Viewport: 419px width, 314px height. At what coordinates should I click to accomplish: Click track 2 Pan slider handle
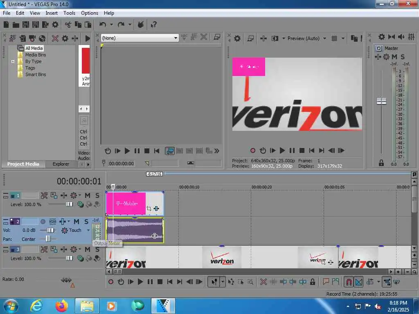tap(48, 239)
